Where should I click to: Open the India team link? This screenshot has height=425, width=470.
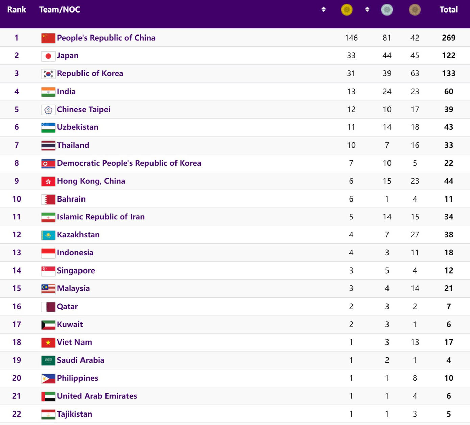click(66, 92)
